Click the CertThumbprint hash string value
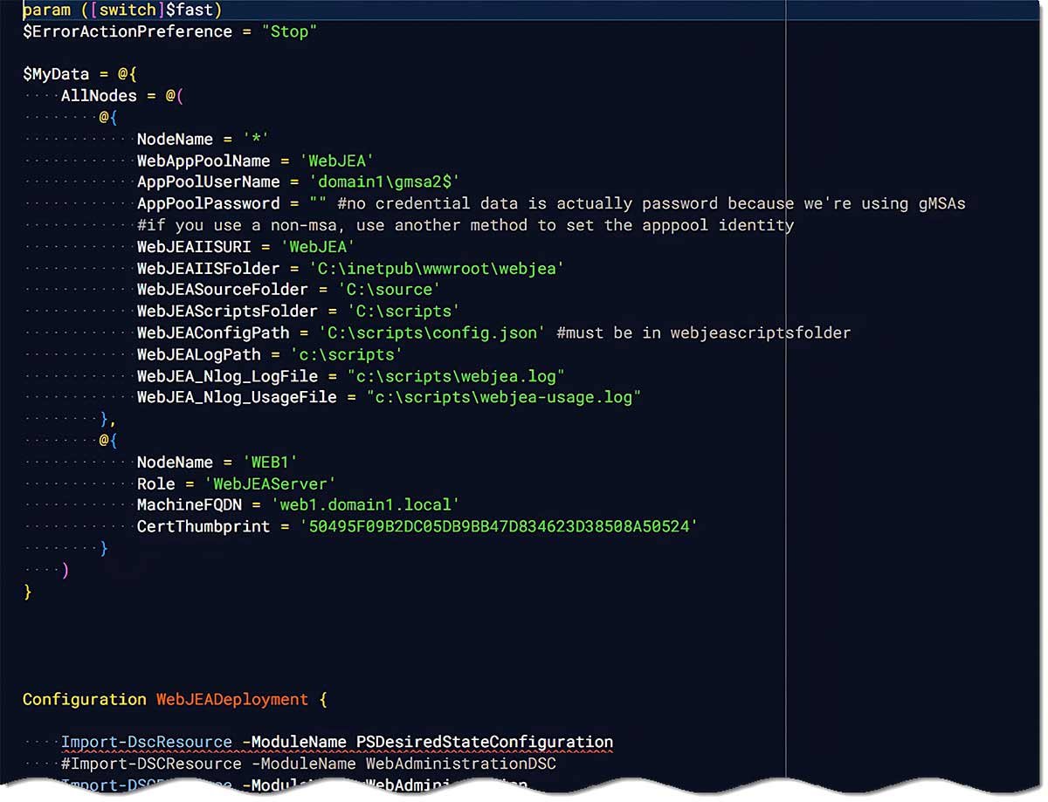The height and width of the screenshot is (802, 1048). (498, 526)
